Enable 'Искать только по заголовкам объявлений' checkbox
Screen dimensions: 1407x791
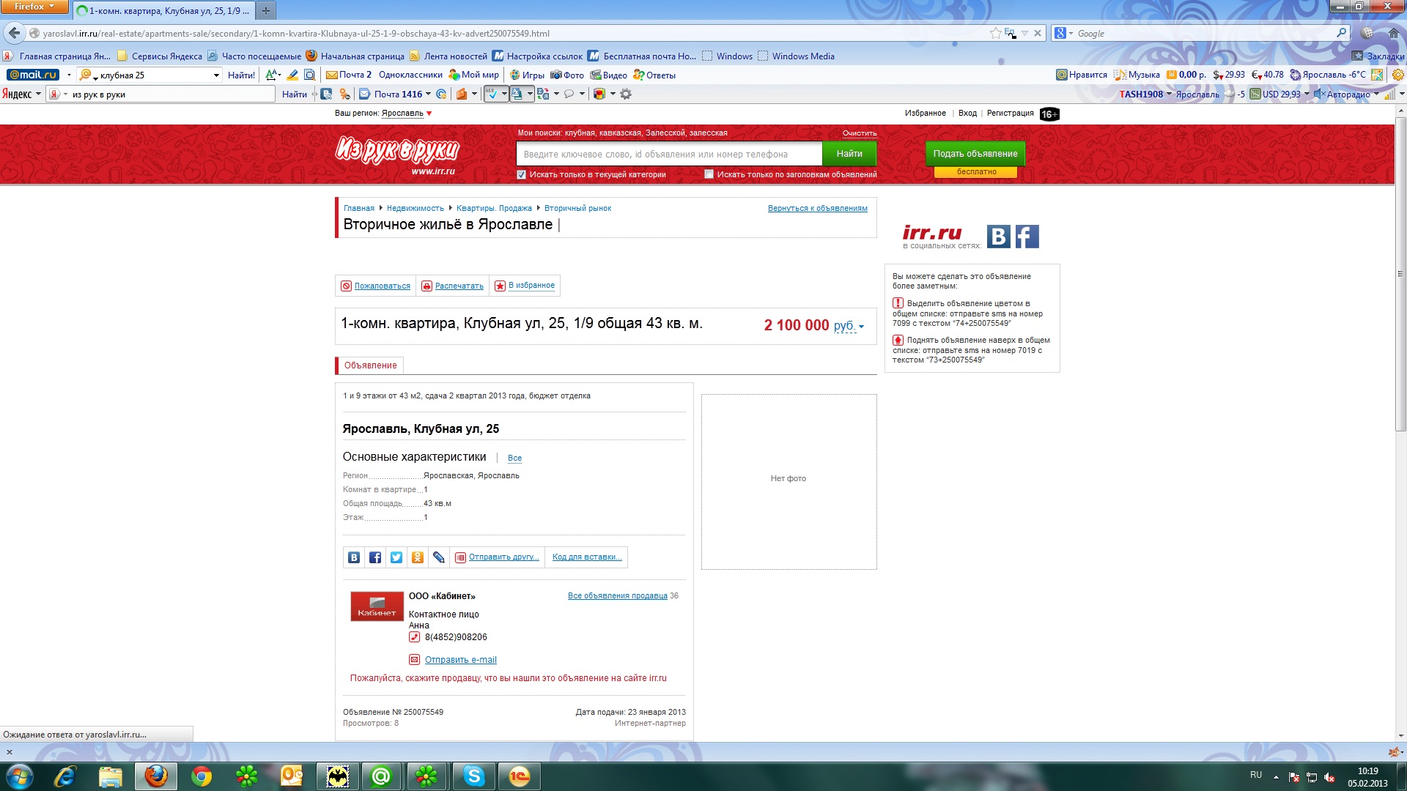(x=709, y=174)
